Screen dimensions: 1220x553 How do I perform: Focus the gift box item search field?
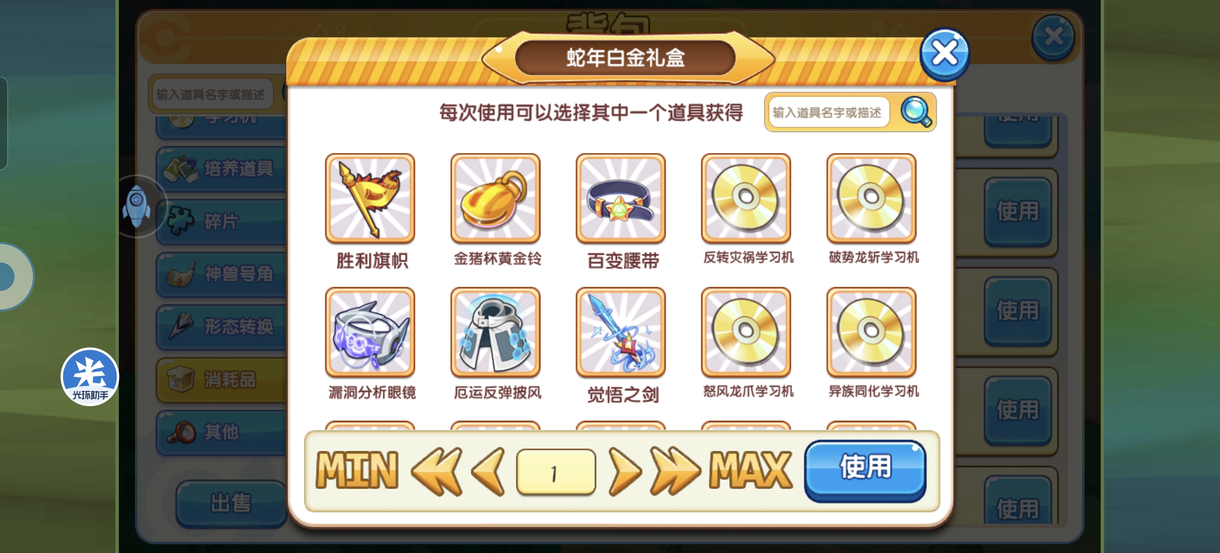coord(829,112)
